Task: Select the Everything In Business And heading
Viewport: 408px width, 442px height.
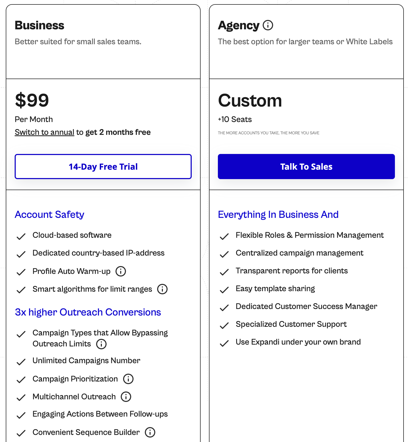Action: pos(278,214)
